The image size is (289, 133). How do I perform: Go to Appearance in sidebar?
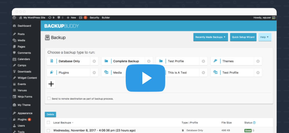click(25, 113)
